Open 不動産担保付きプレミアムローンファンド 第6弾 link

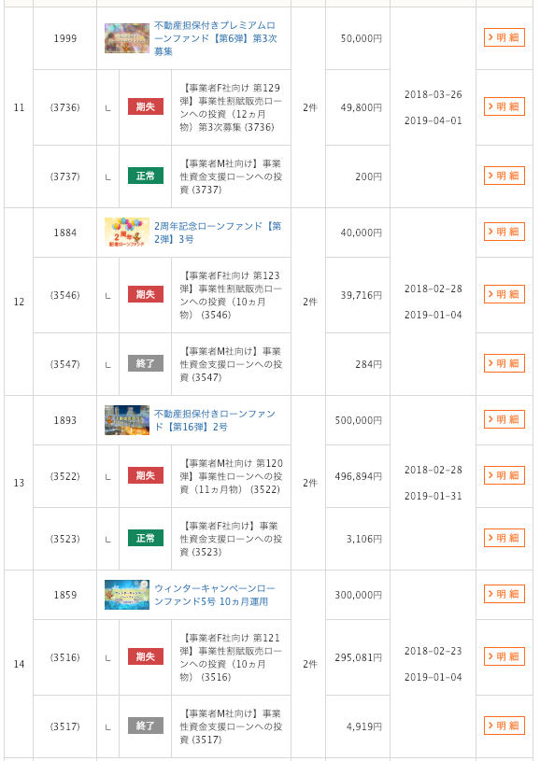point(215,38)
